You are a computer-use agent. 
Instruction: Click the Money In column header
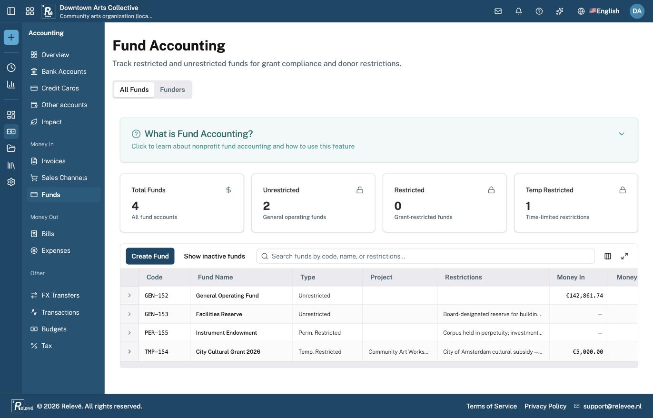point(579,277)
